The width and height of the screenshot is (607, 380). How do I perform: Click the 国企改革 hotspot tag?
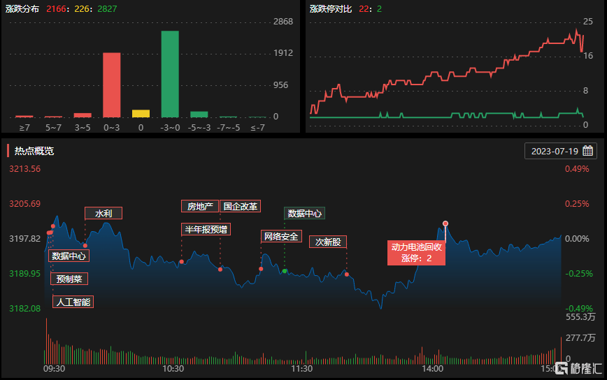241,206
